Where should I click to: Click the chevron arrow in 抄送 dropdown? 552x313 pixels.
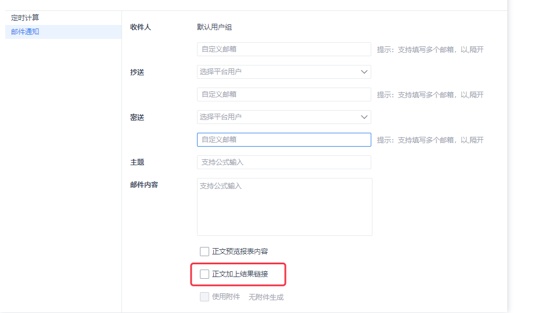pos(364,72)
